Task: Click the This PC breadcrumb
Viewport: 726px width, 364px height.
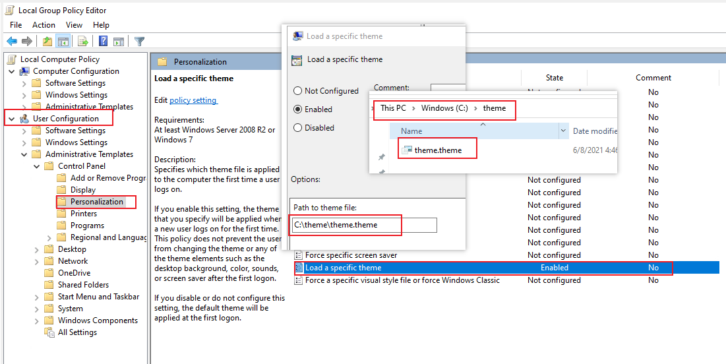Action: [393, 108]
